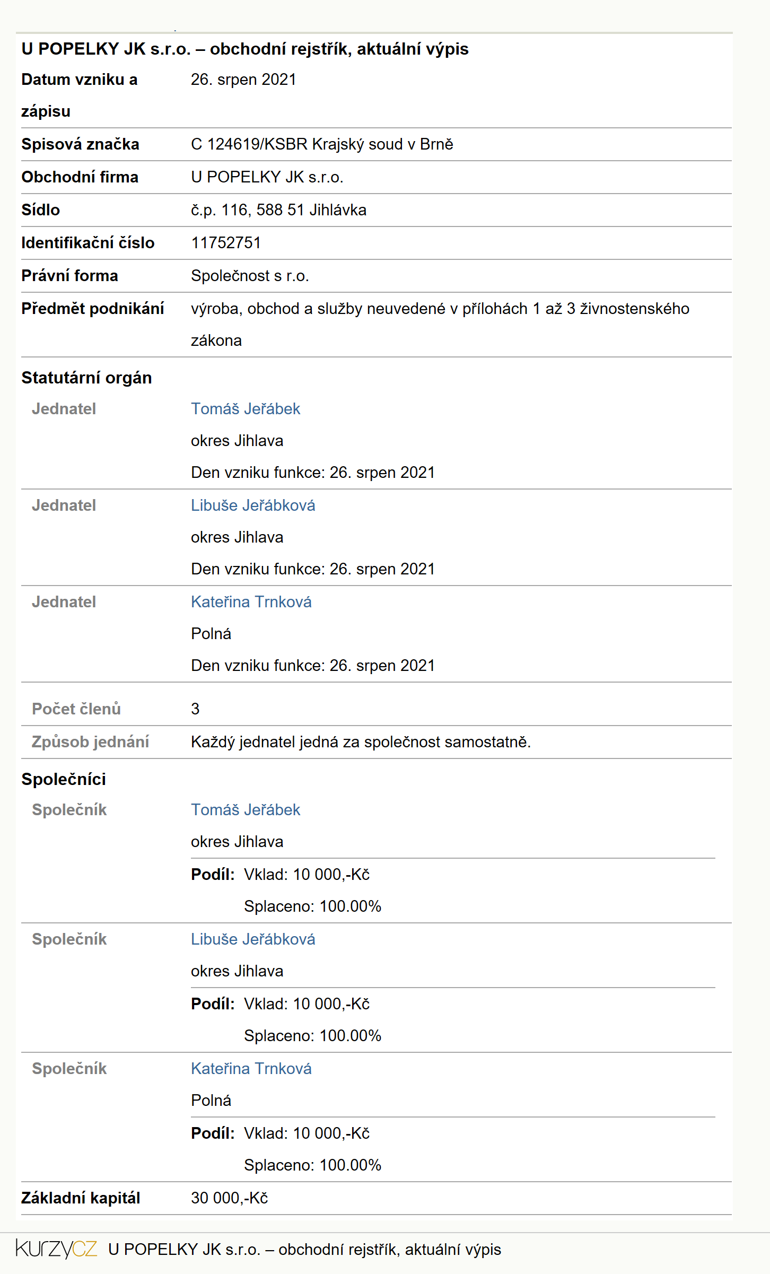Open Kateřina Trnková link under Jednatel
This screenshot has width=770, height=1274.
click(x=251, y=602)
